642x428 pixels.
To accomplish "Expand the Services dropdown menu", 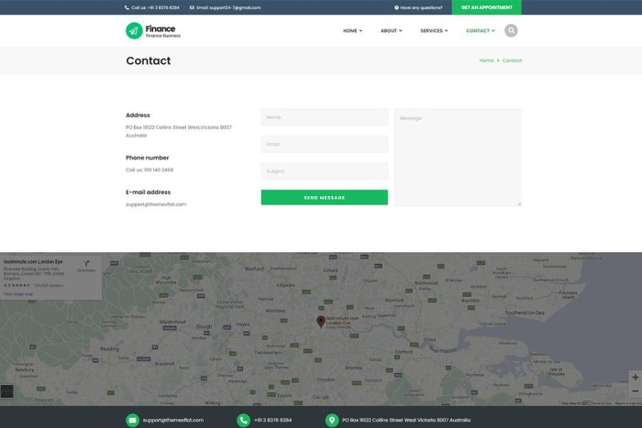I will coord(434,30).
